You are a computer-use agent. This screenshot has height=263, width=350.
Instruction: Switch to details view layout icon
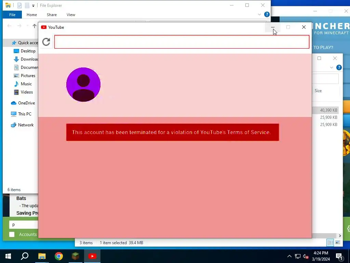331,242
